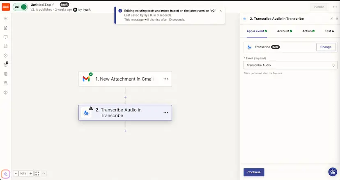
Task: Click the Transcribe Beta app label
Action: tap(267, 47)
